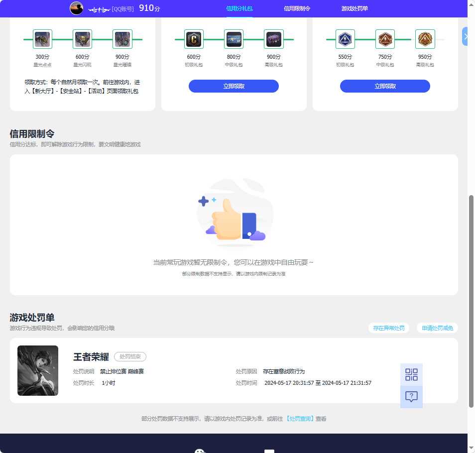The height and width of the screenshot is (453, 475).
Task: Click 立即领取 in the right gift card
Action: tap(385, 86)
